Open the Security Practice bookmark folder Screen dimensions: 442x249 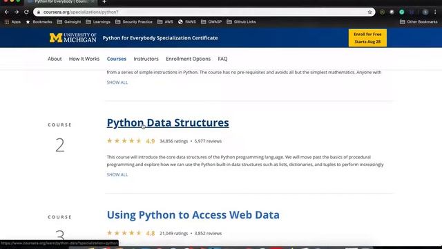pyautogui.click(x=134, y=21)
